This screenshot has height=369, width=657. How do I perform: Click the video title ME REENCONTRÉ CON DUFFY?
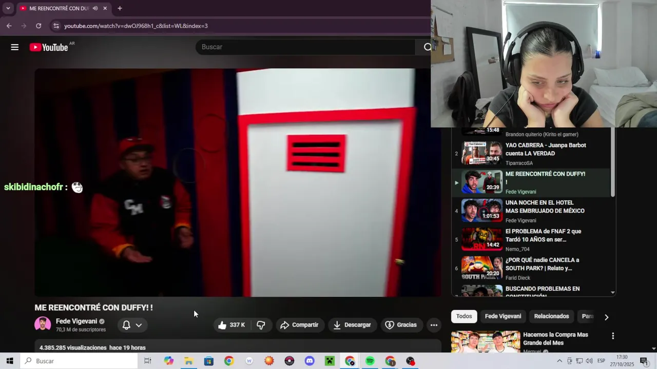tap(93, 307)
